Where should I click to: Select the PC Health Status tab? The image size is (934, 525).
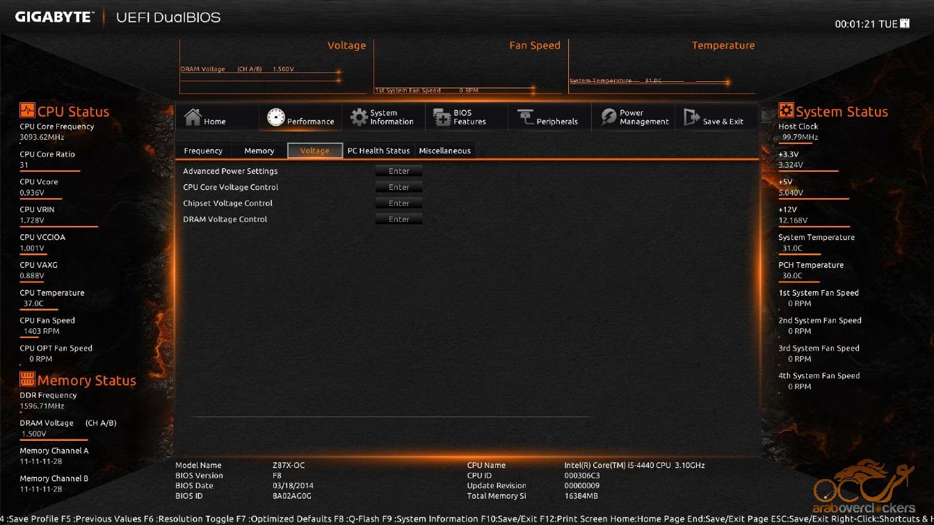click(x=378, y=151)
